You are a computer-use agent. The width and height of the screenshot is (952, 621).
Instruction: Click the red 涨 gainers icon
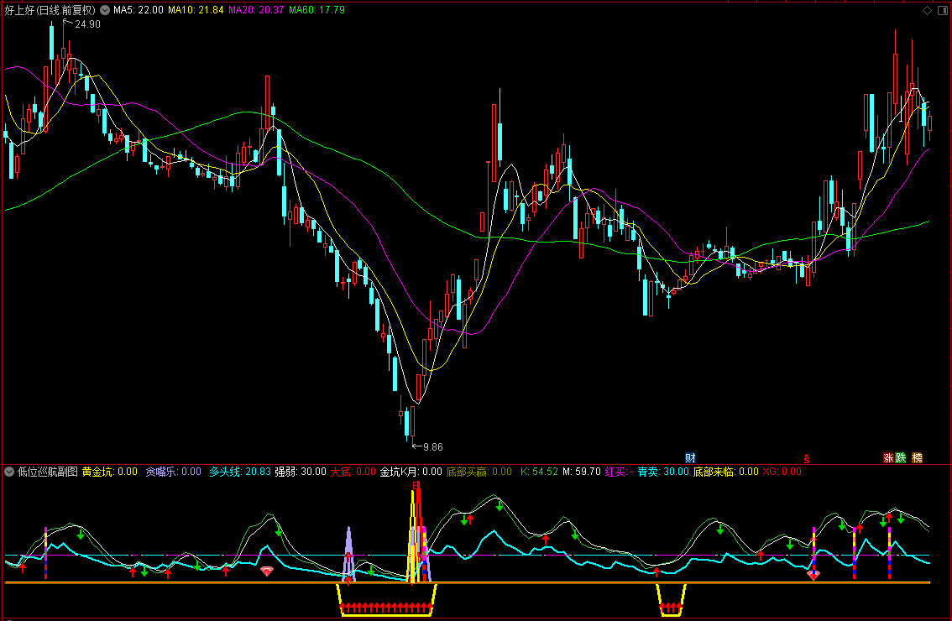click(x=888, y=457)
